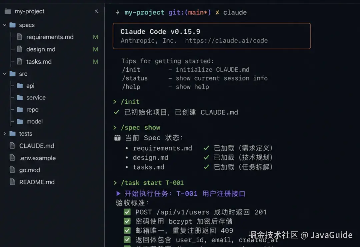
Task: Click the tasks.md file icon
Action: 20,61
